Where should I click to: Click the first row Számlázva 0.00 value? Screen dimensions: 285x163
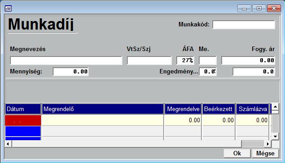(262, 120)
